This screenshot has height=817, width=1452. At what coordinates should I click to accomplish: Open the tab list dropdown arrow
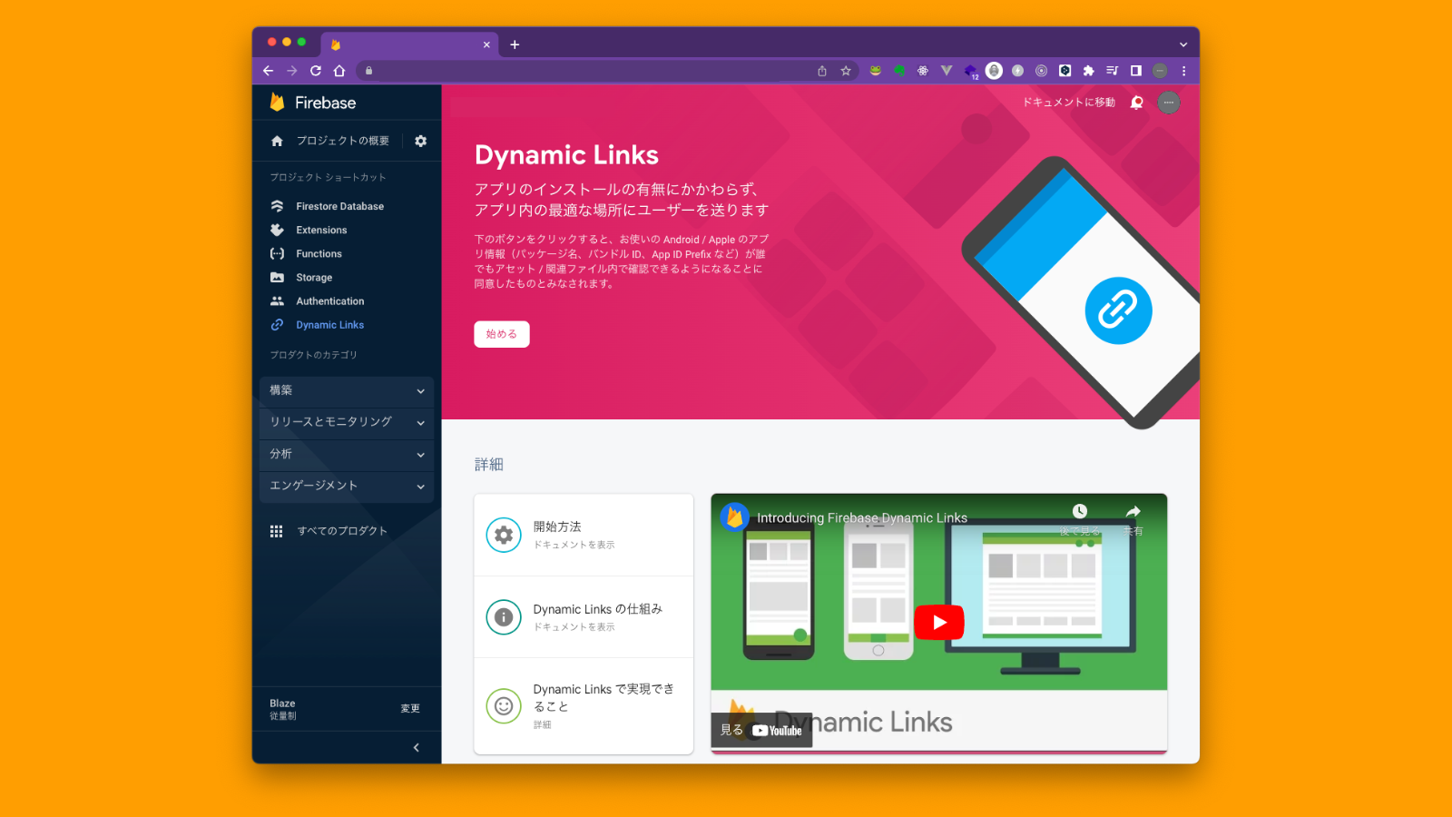1183,44
